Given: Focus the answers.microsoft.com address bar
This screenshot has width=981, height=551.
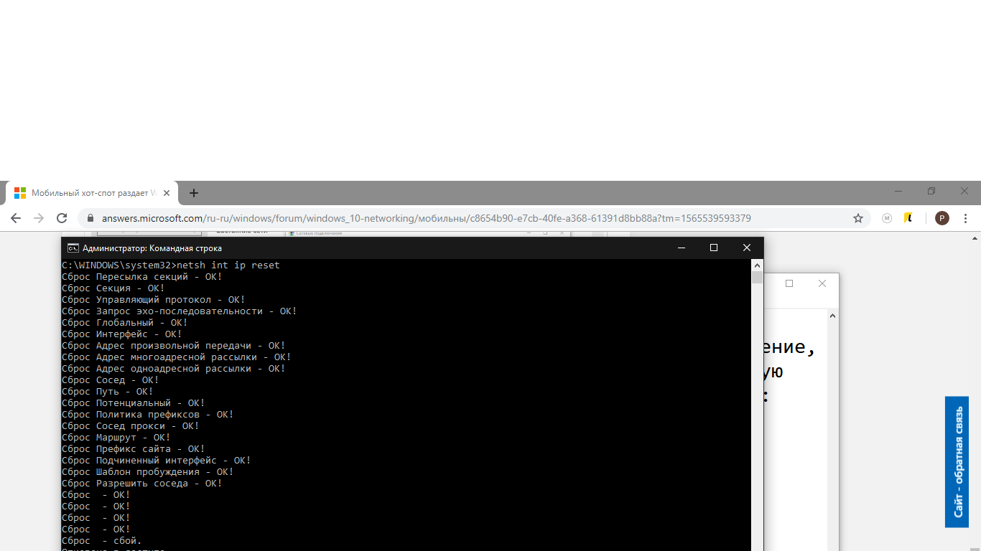Looking at the screenshot, I should point(474,218).
